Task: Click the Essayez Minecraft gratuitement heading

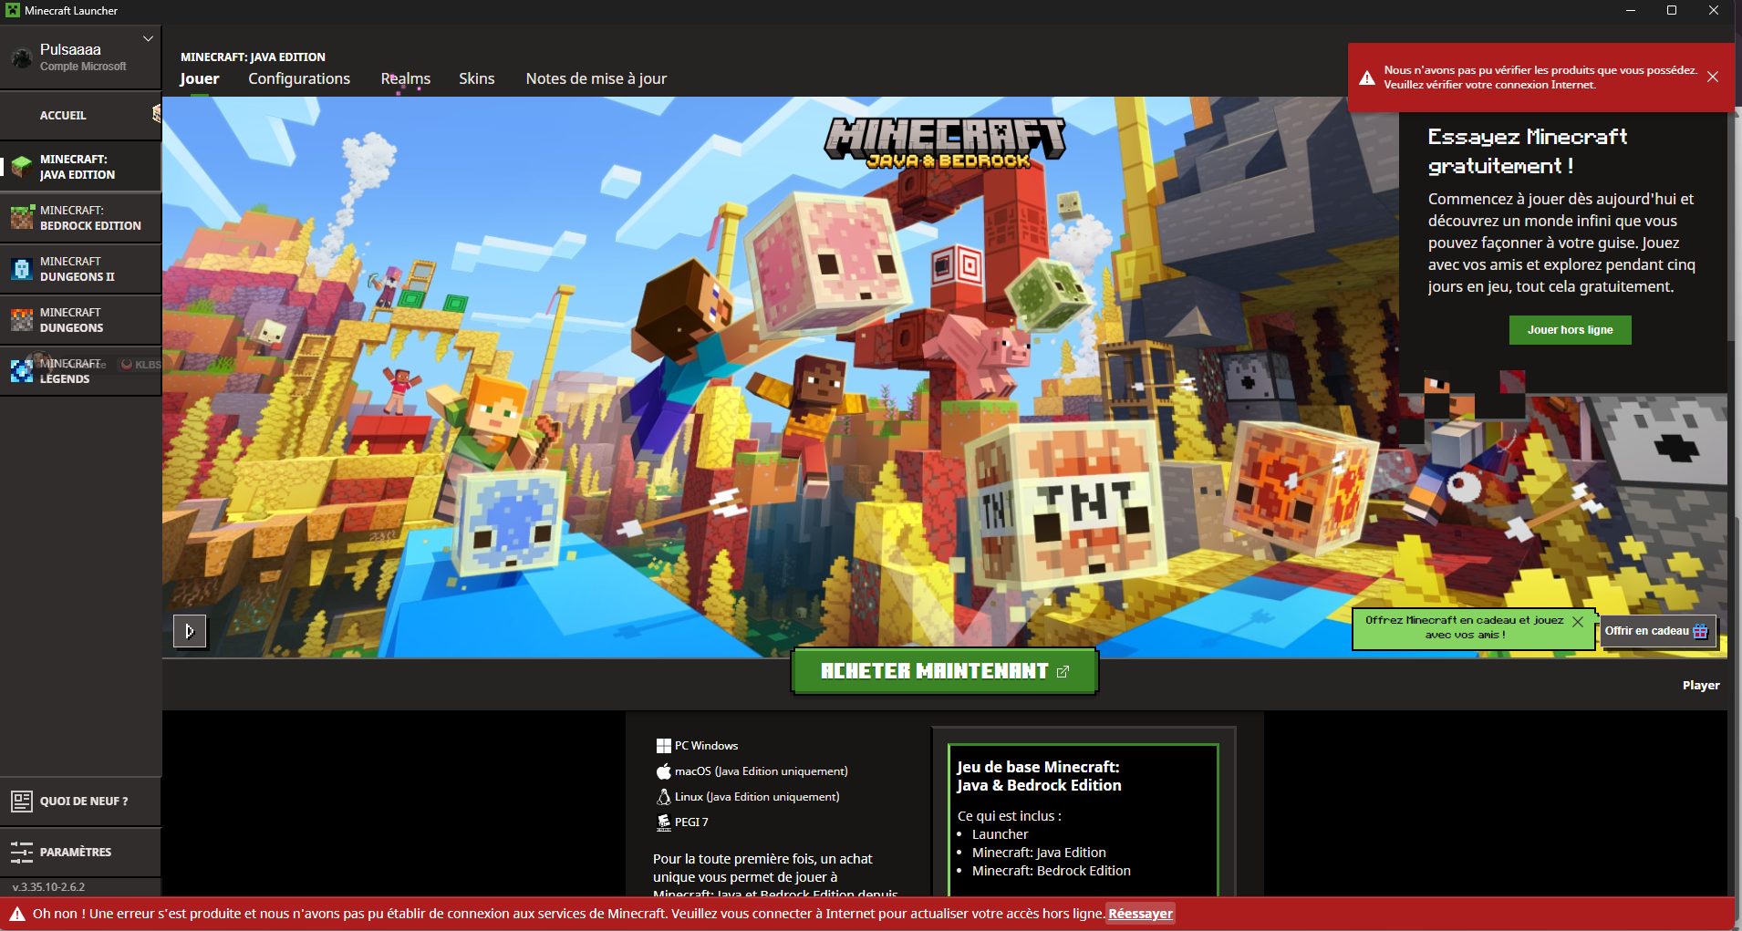Action: [1528, 151]
